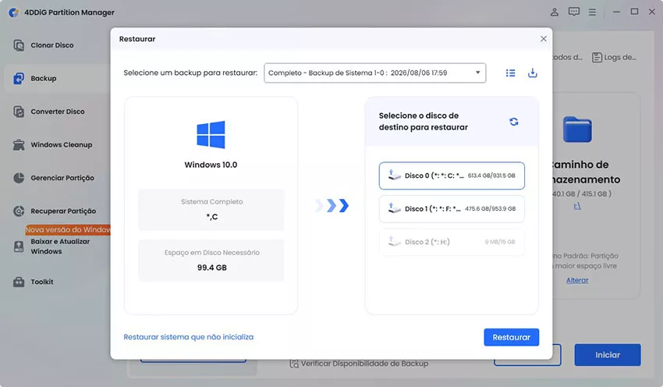Screen dimensions: 663x387
Task: Click the Disco 0 drive icon
Action: pyautogui.click(x=394, y=175)
